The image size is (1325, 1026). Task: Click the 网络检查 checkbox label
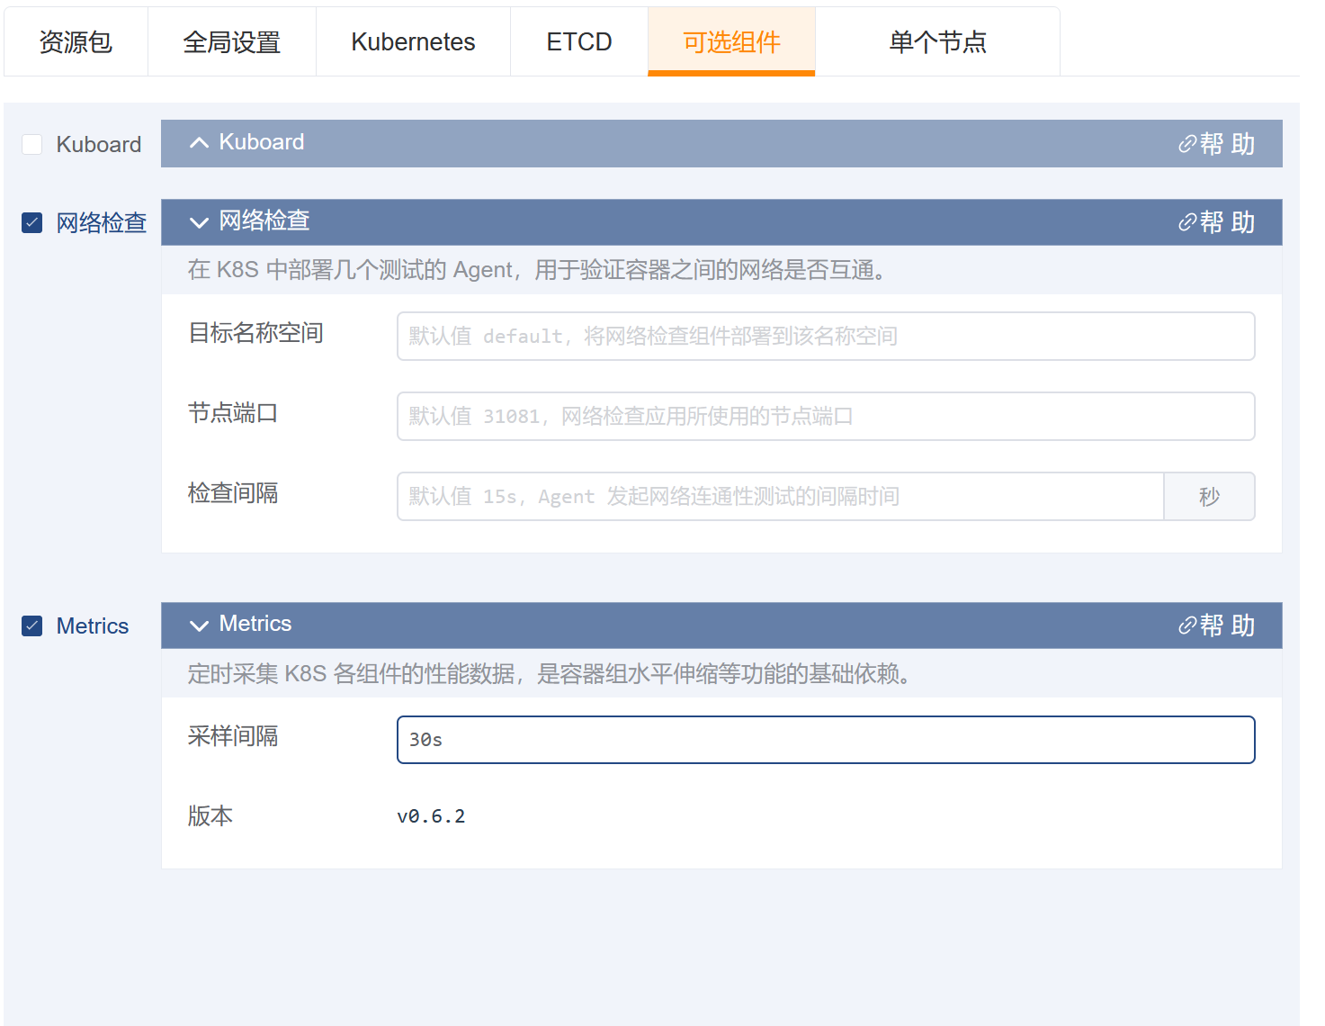102,222
